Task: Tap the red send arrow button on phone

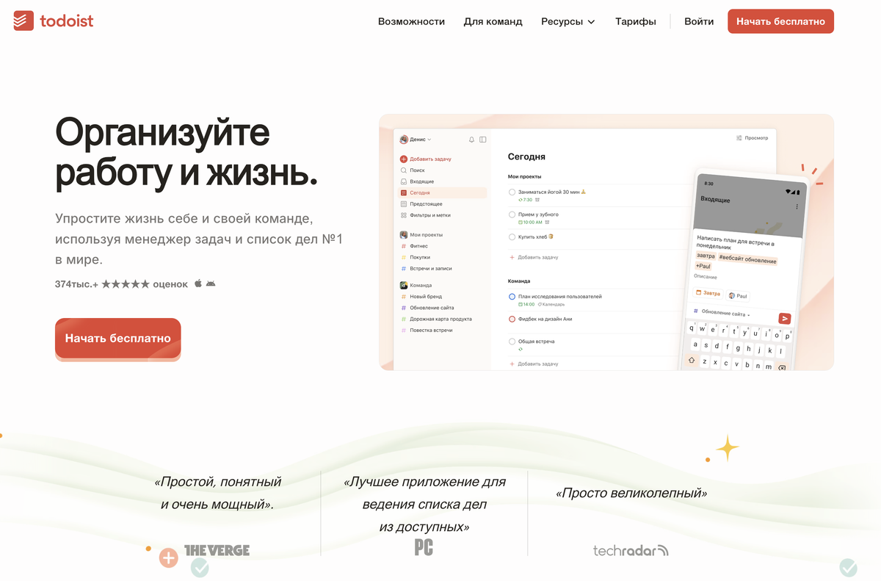Action: click(x=785, y=318)
